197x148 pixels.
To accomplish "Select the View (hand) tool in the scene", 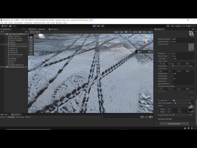I will point(31,37).
